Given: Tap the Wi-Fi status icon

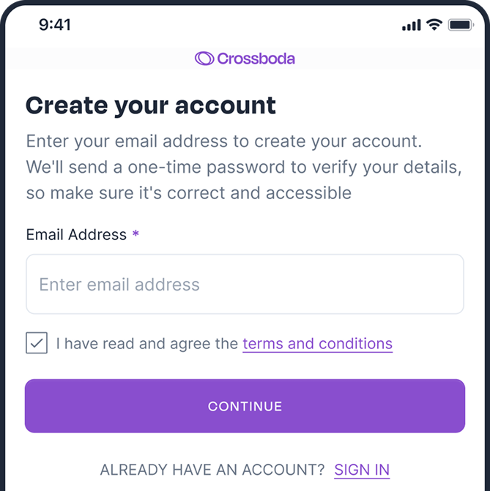Looking at the screenshot, I should pos(434,25).
